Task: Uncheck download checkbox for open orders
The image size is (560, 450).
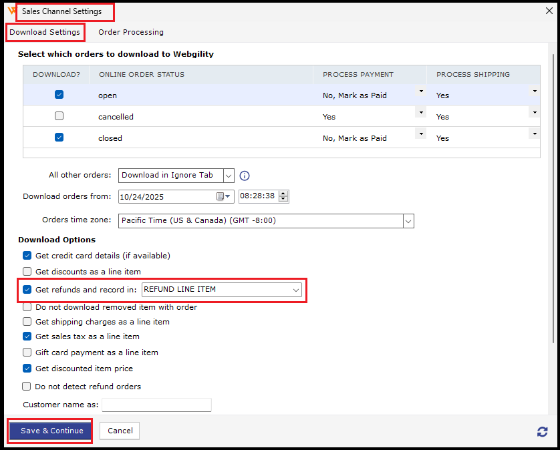Action: click(x=59, y=95)
